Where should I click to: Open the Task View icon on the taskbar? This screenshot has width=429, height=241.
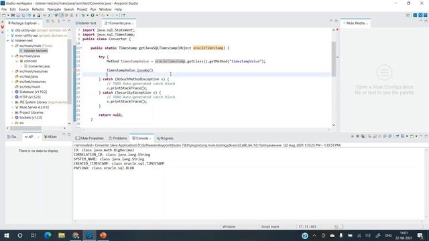tap(34, 235)
